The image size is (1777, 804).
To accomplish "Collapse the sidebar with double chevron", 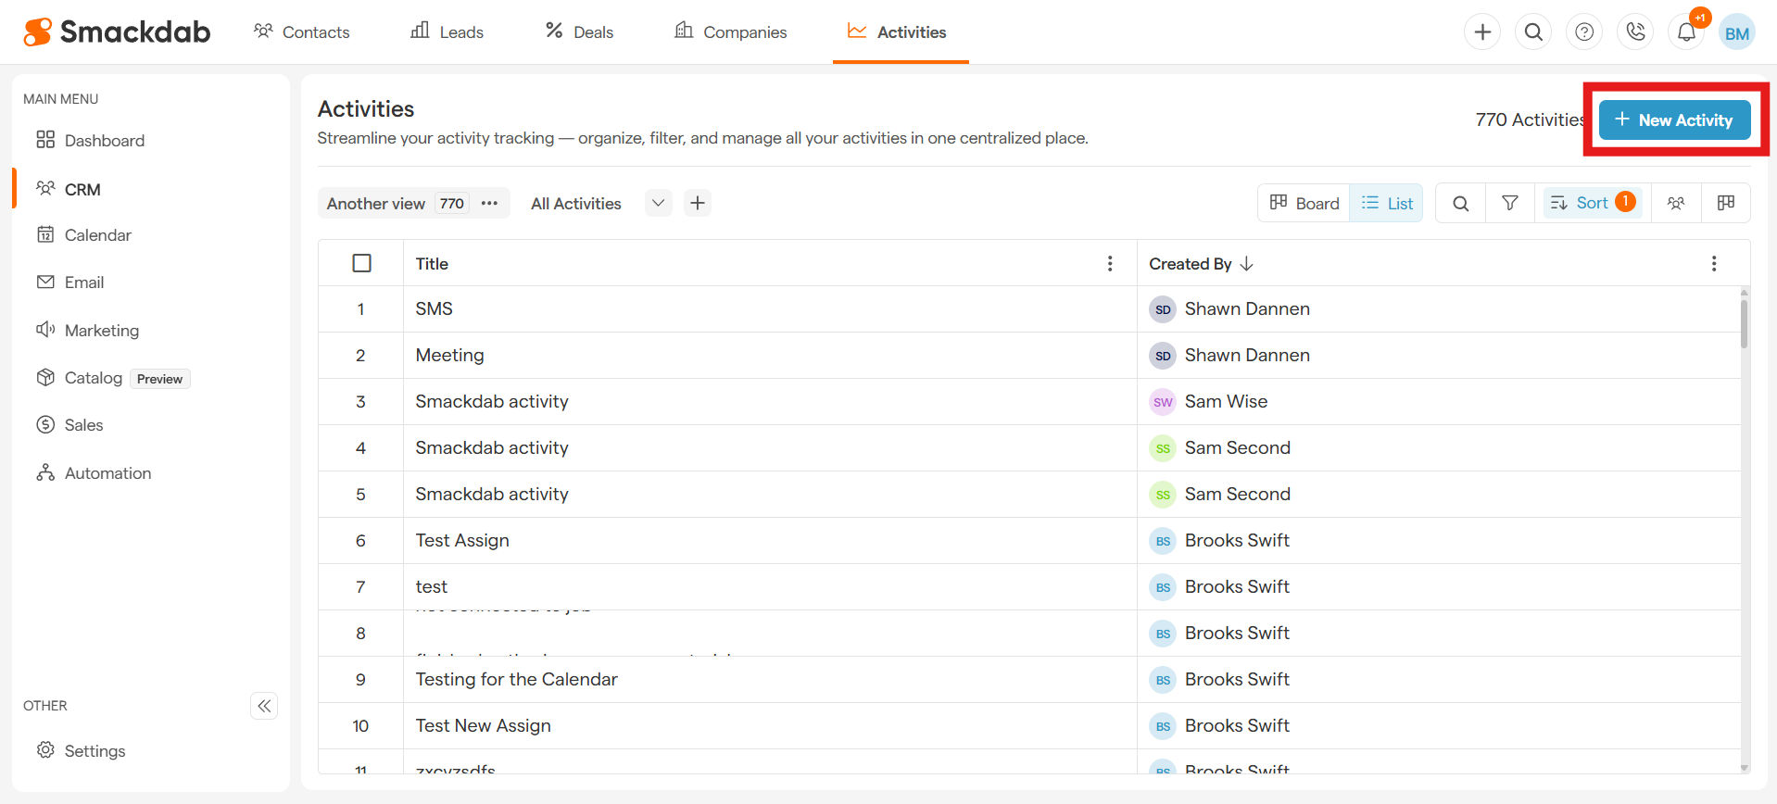I will (264, 706).
